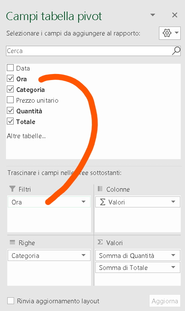Check the Data field checkbox
The height and width of the screenshot is (311, 185).
coord(10,68)
